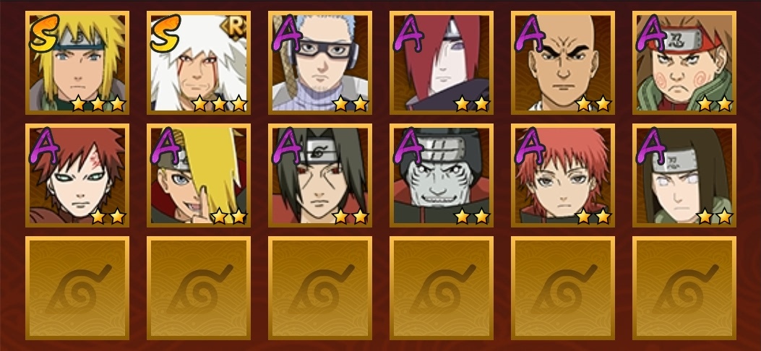This screenshot has width=761, height=351.
Task: Choose the third empty leaf-symbol slot
Action: click(x=320, y=288)
